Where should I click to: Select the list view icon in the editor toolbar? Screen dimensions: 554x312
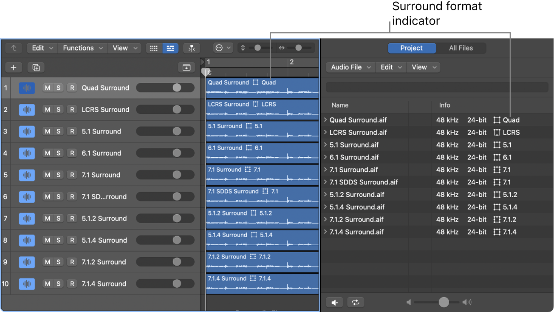pos(170,48)
